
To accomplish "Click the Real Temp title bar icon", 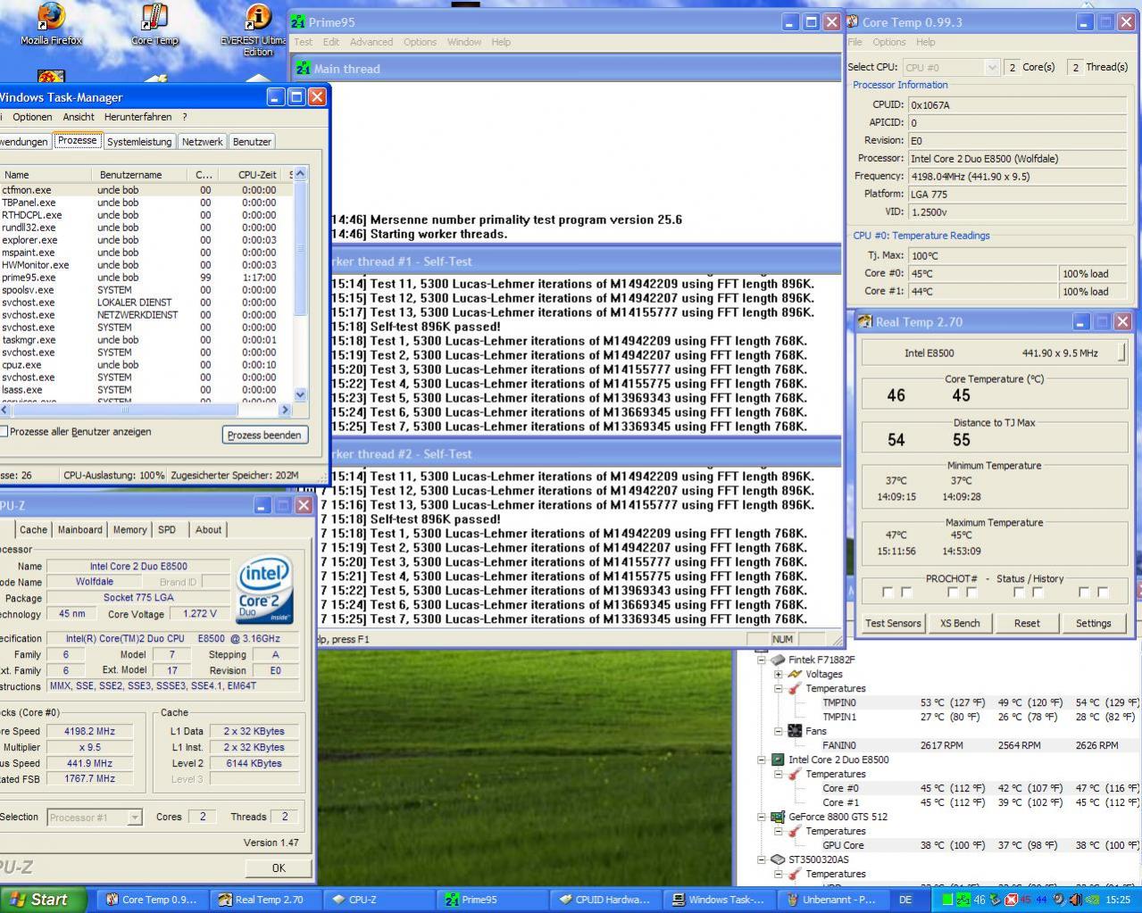I will click(865, 321).
